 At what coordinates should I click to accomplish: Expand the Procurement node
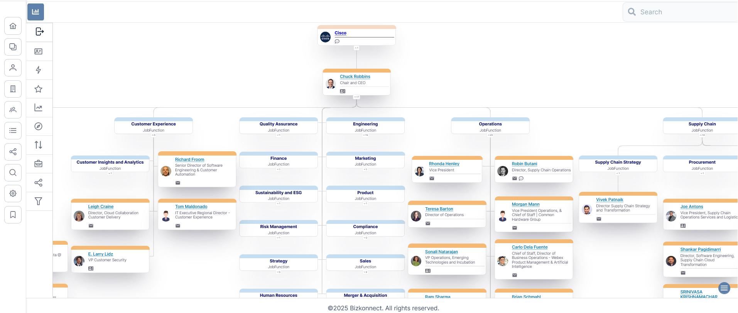[x=702, y=173]
